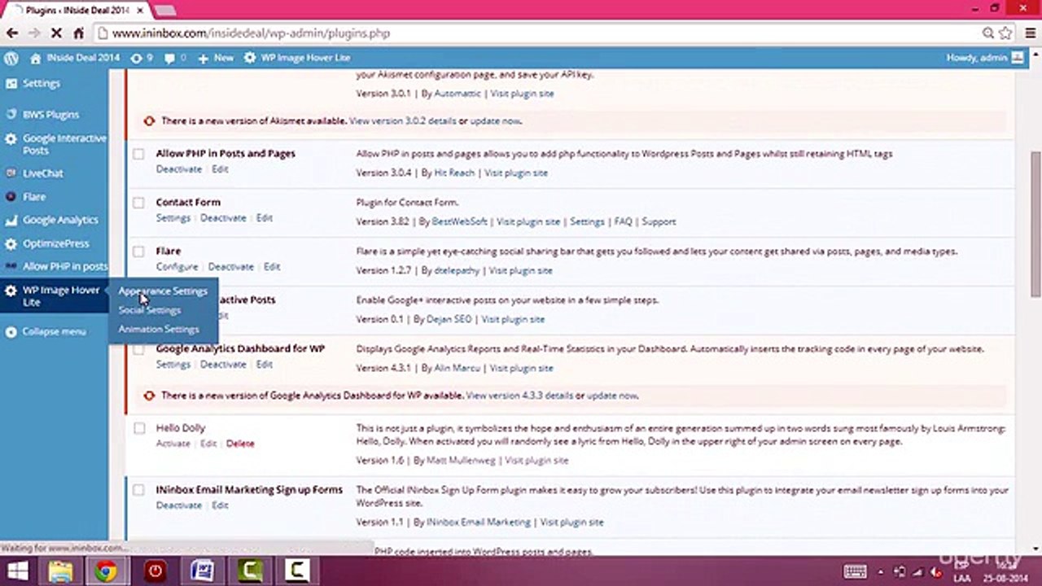Image resolution: width=1042 pixels, height=586 pixels.
Task: Click Deactivate under INinbox Email Marketing Sign up Forms
Action: click(x=179, y=505)
